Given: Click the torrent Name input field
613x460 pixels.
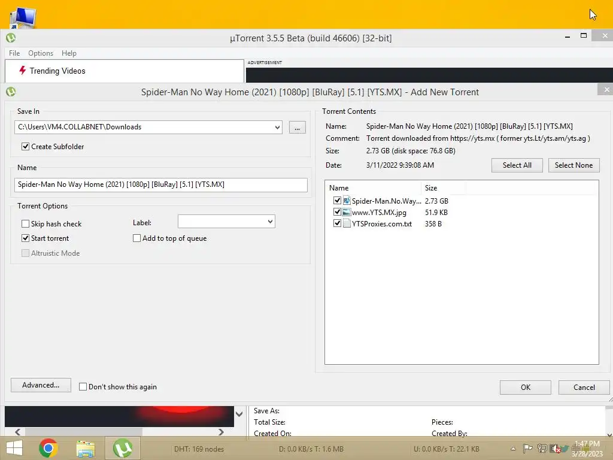Looking at the screenshot, I should click(160, 184).
